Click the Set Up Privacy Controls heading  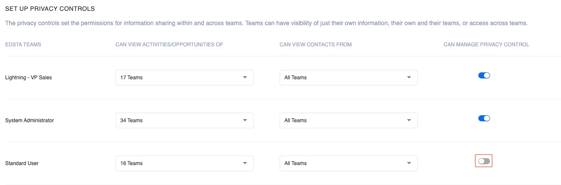point(50,9)
